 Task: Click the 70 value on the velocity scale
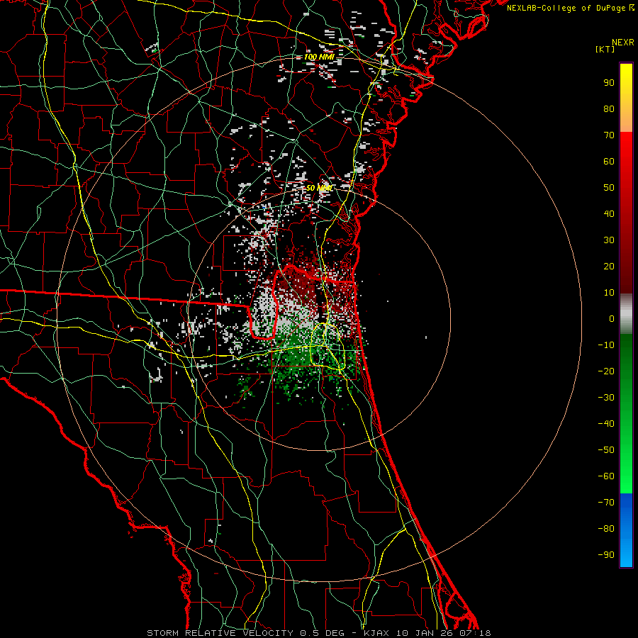pos(609,135)
